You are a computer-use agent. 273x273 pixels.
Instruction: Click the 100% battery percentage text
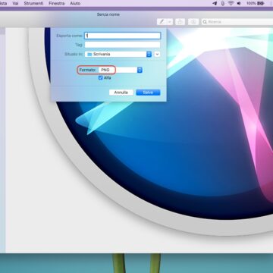251,3
